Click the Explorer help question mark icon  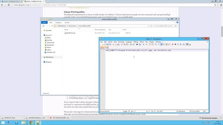point(177,22)
